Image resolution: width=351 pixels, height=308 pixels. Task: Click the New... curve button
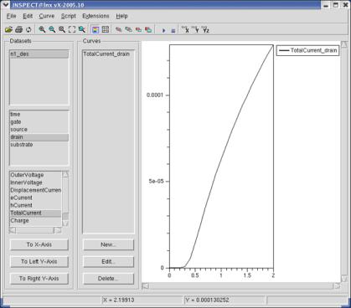click(x=108, y=244)
